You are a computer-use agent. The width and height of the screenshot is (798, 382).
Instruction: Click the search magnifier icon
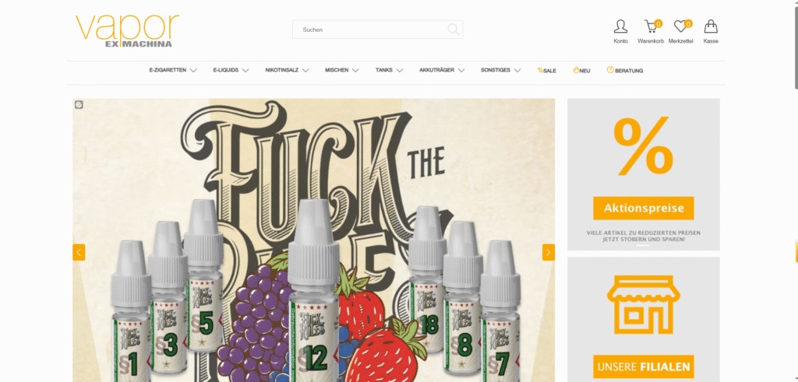click(453, 30)
